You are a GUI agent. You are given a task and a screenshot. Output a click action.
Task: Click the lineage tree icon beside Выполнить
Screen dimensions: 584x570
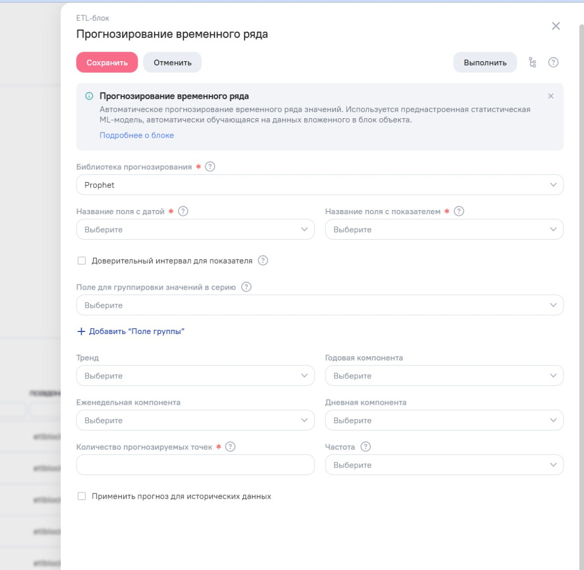tap(532, 62)
